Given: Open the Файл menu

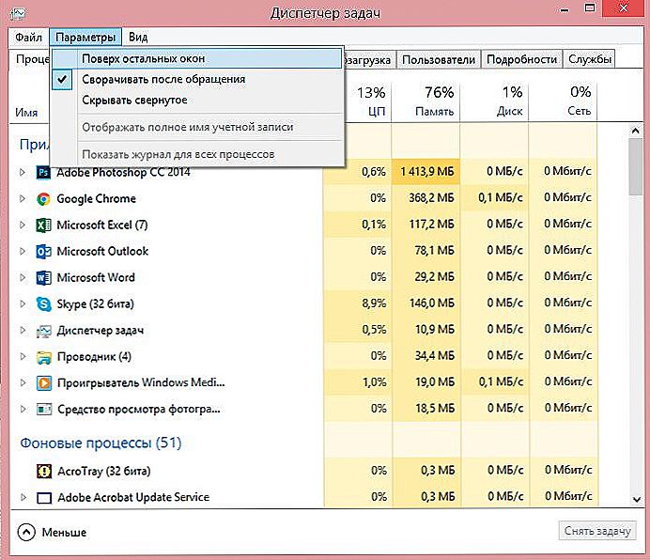Looking at the screenshot, I should tap(28, 38).
